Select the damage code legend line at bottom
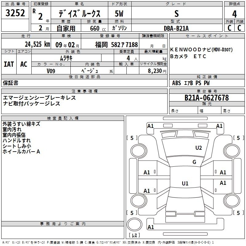 click(108, 243)
